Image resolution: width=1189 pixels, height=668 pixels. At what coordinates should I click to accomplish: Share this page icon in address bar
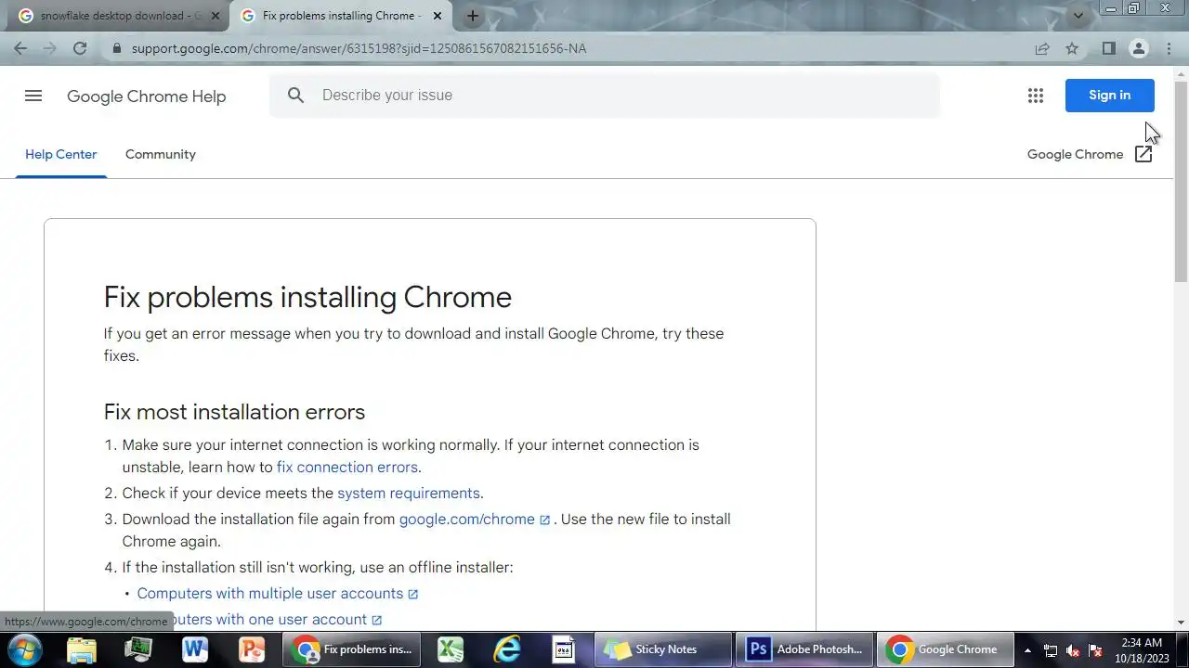(1042, 48)
